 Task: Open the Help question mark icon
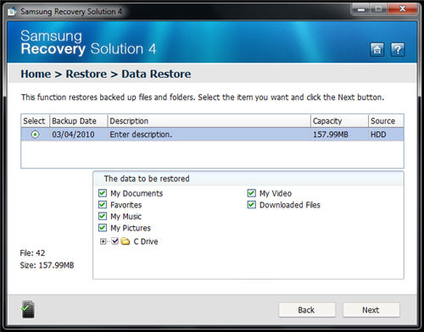(x=398, y=50)
